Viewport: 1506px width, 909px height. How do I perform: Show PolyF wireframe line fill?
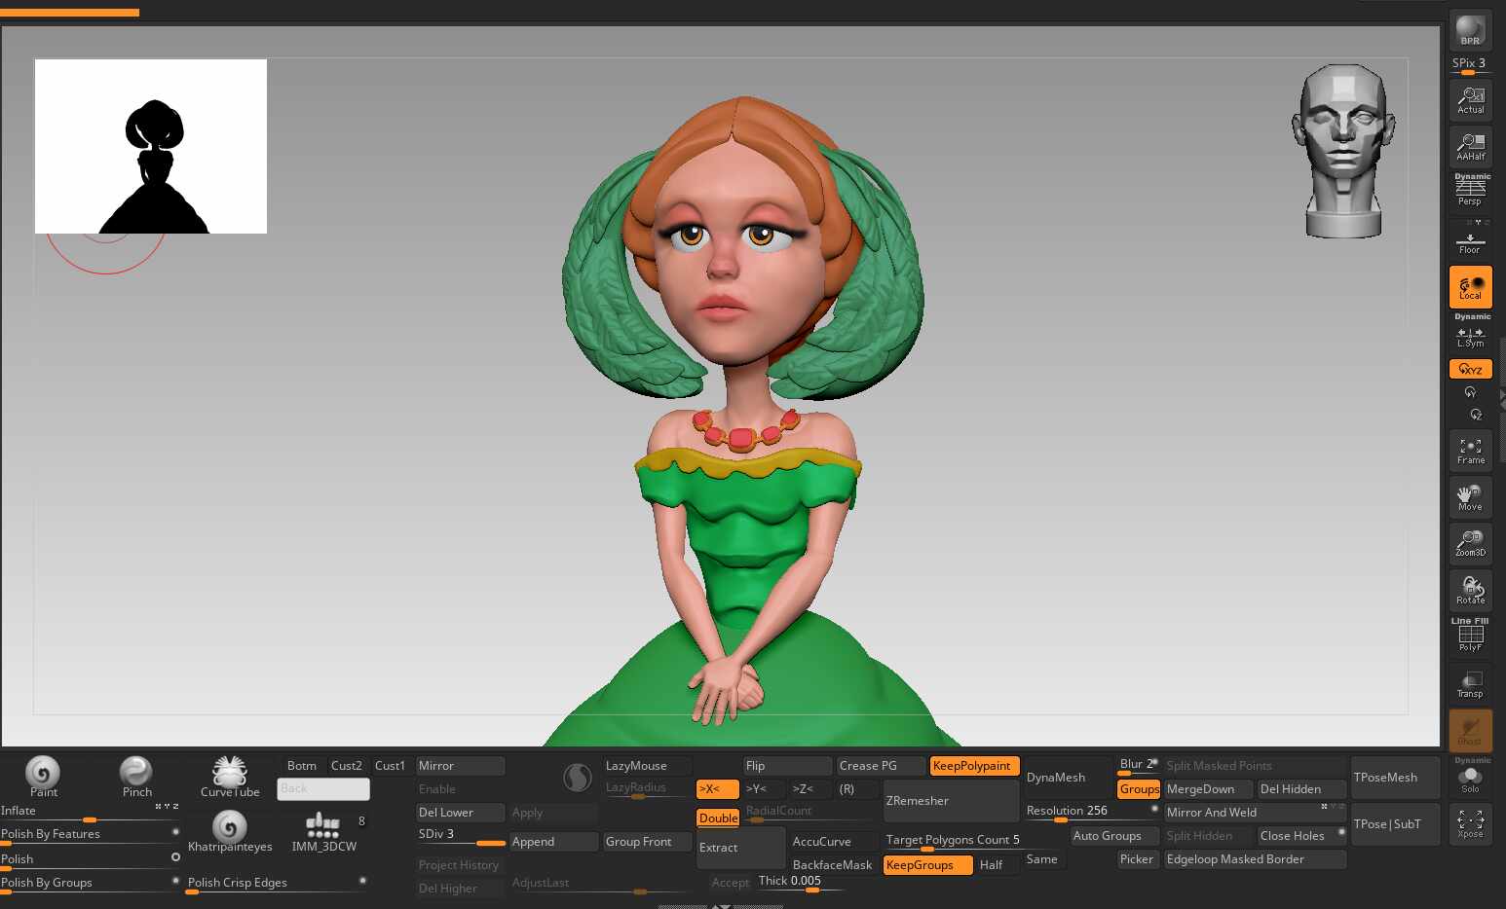pyautogui.click(x=1470, y=637)
